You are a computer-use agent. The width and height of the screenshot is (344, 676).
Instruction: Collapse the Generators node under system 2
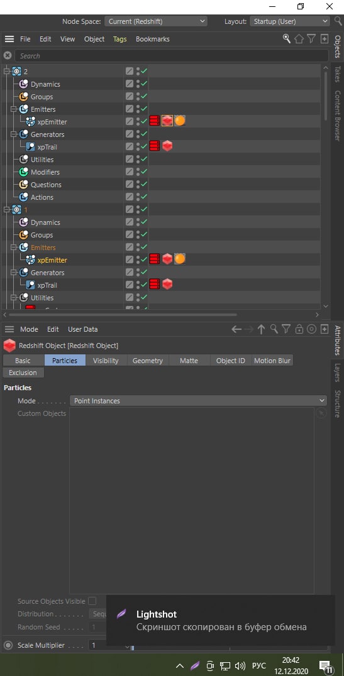coord(13,134)
